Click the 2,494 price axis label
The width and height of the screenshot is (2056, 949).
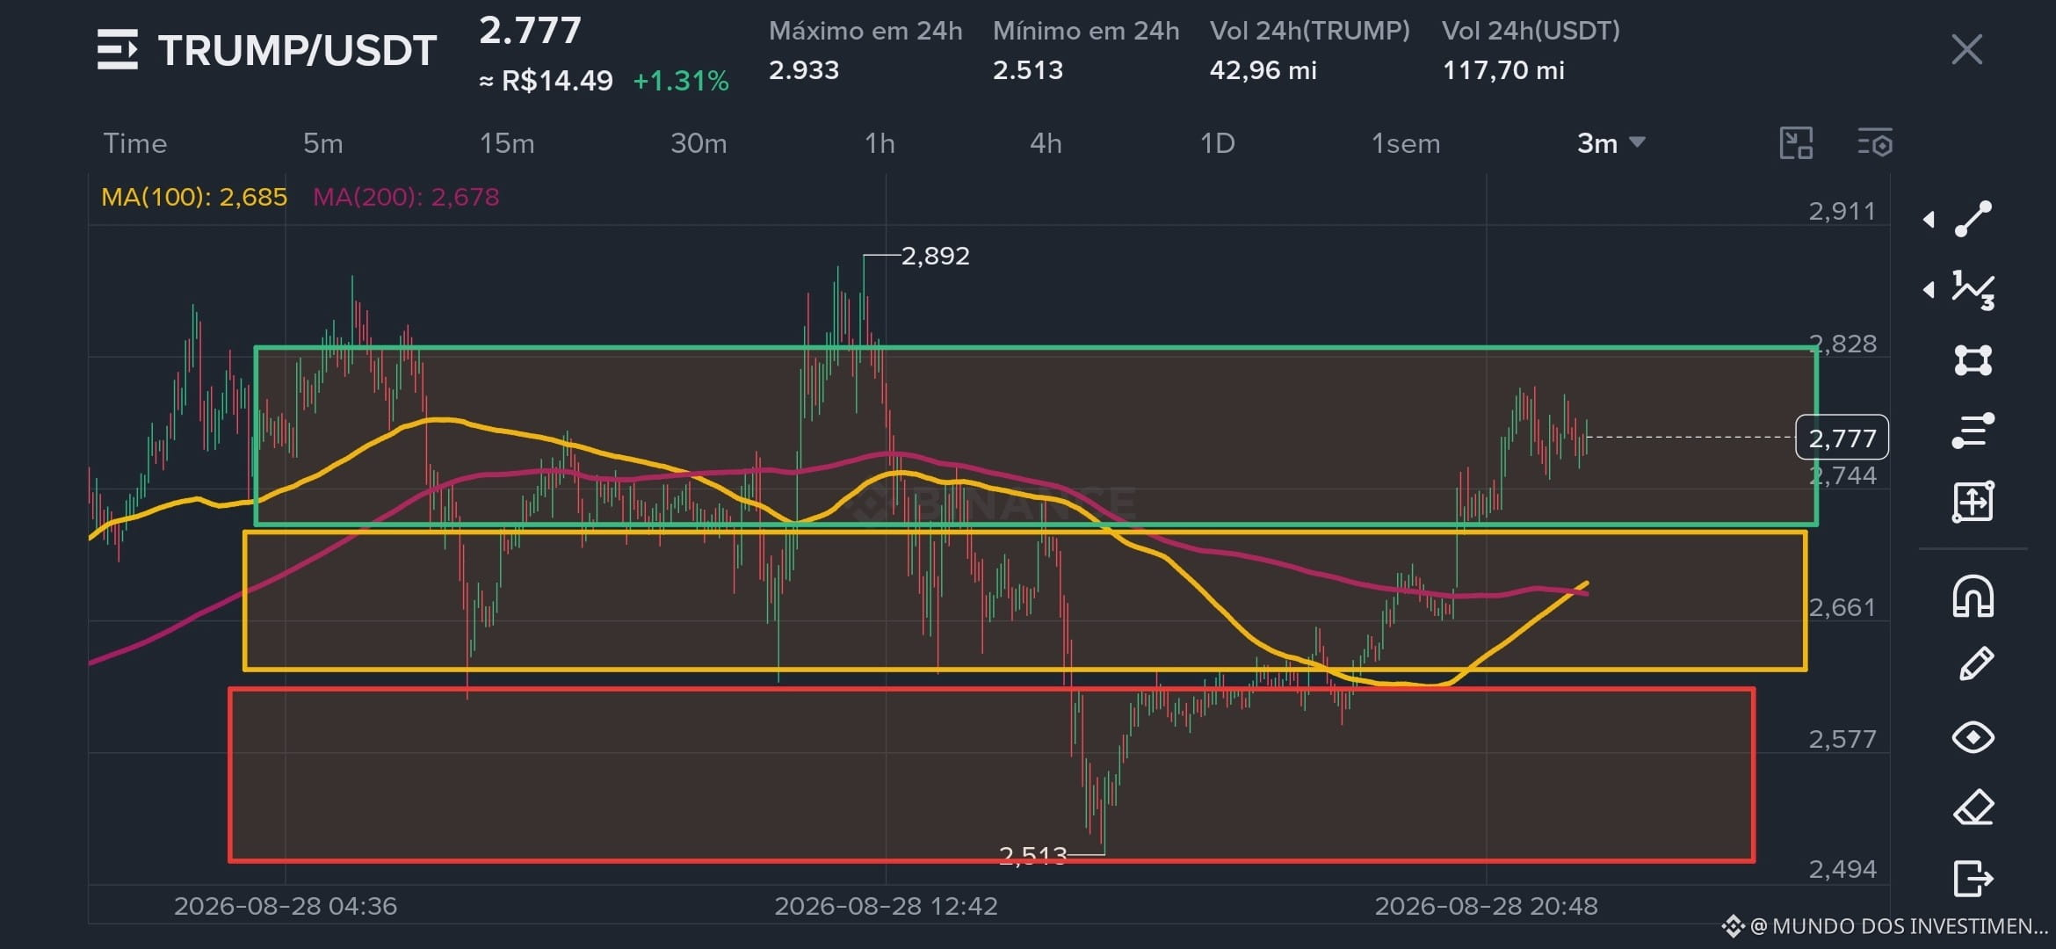pyautogui.click(x=1842, y=869)
